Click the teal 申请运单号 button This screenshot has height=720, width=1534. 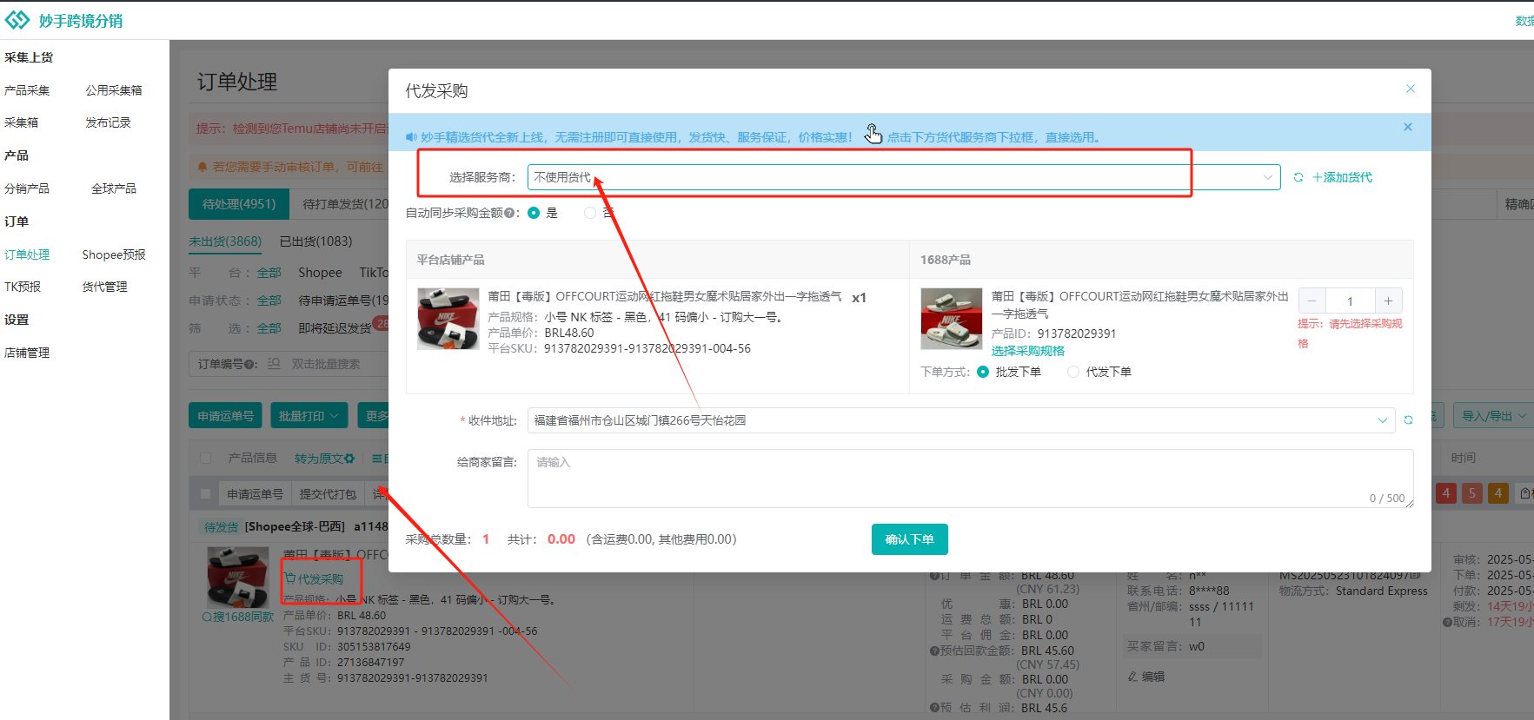click(225, 416)
